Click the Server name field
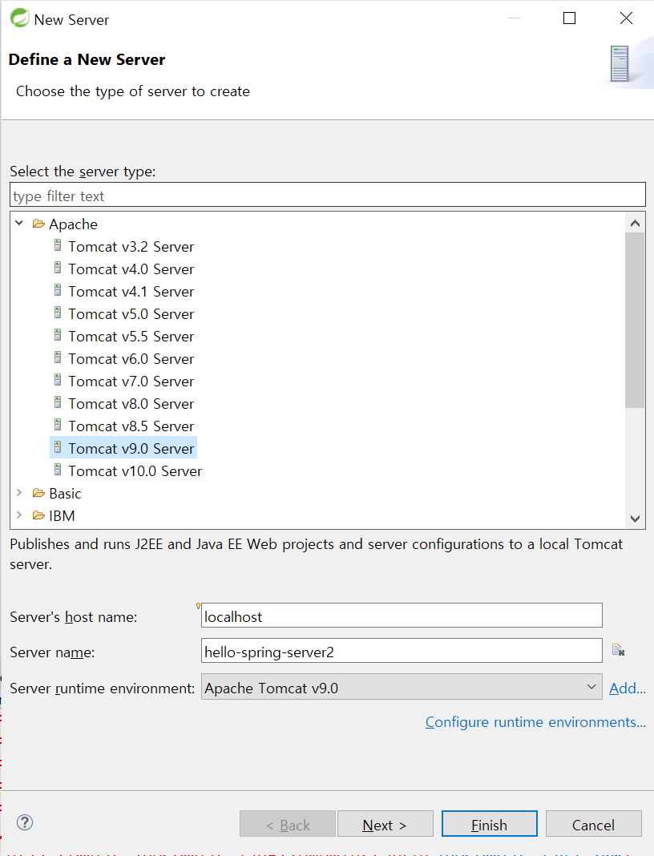Viewport: 654px width, 856px height. 402,652
